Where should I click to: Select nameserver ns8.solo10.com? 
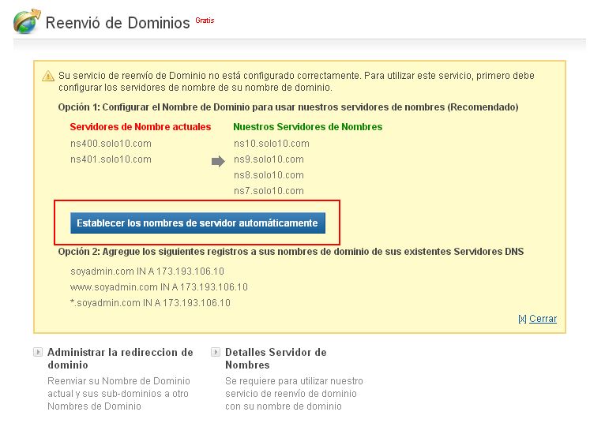pyautogui.click(x=269, y=175)
